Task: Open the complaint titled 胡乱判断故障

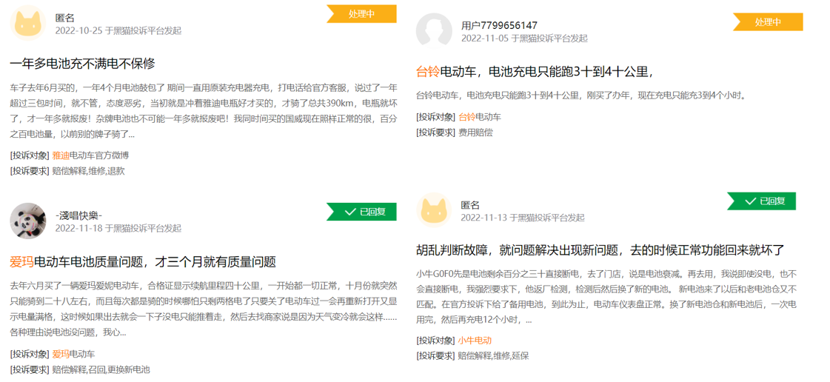Action: (600, 250)
